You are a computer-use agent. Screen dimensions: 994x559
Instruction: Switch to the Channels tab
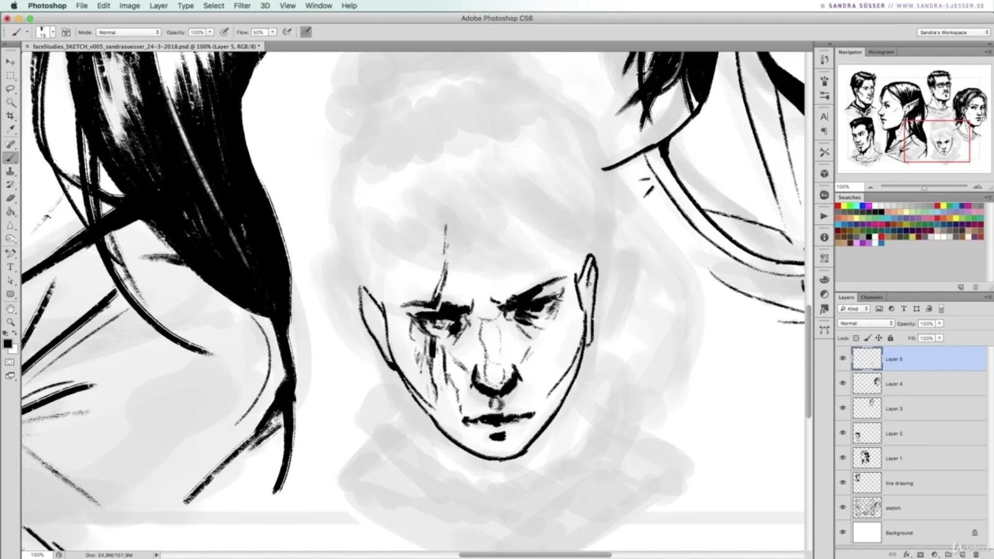(872, 298)
